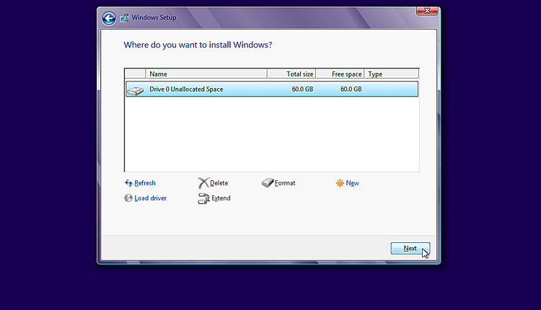Click the Delete X icon
The image size is (541, 310).
point(203,183)
